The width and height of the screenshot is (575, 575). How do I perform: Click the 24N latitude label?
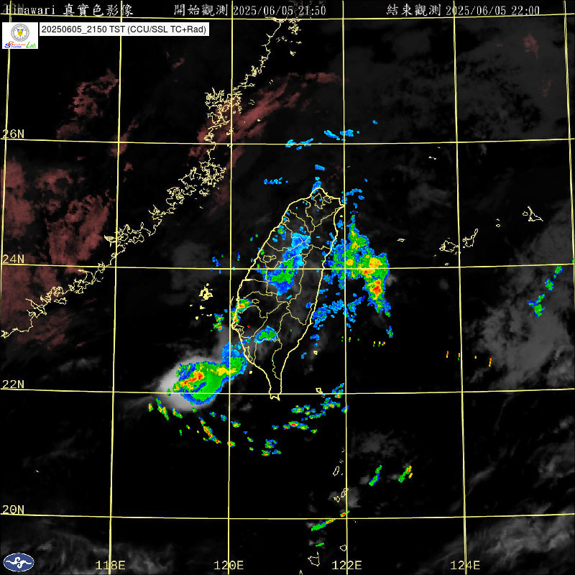point(13,259)
